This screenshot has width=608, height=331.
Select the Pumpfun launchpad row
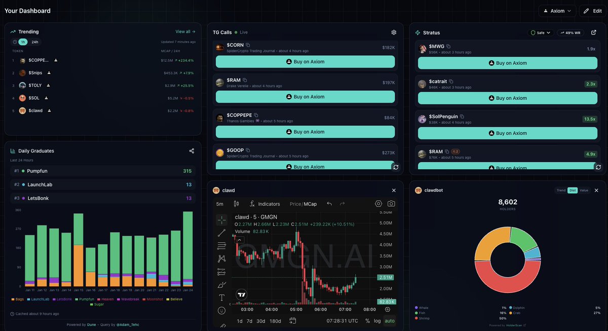(103, 171)
